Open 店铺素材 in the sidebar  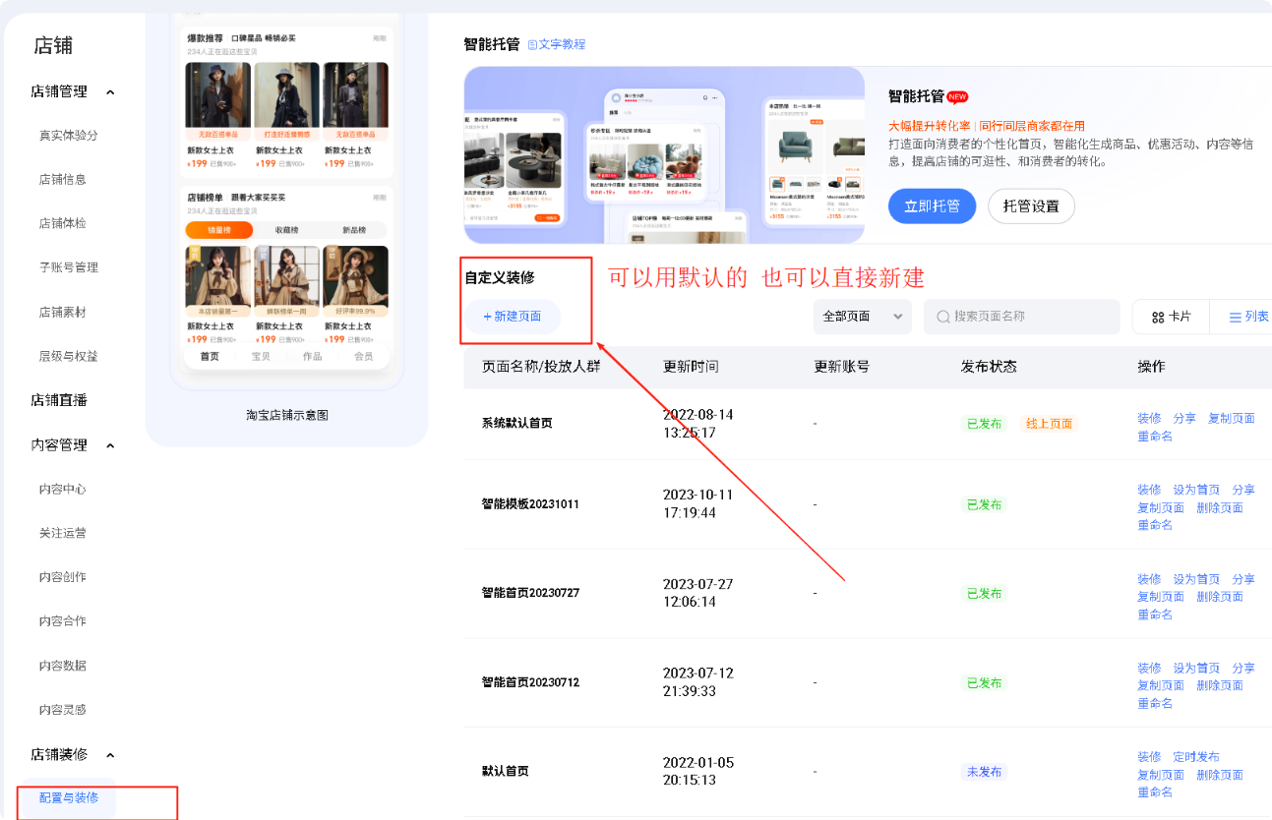pyautogui.click(x=63, y=312)
